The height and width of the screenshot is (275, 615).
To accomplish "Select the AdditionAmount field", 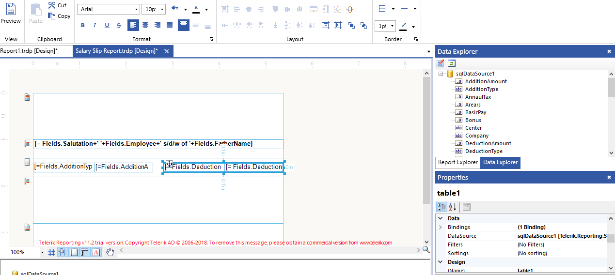I will [x=486, y=81].
